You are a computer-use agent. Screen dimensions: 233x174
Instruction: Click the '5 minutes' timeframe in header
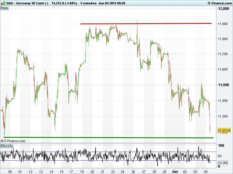(89, 3)
